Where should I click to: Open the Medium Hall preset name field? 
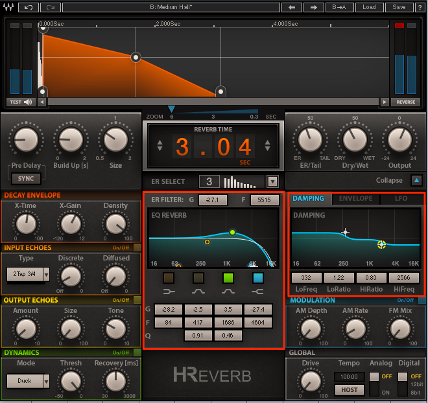point(171,7)
